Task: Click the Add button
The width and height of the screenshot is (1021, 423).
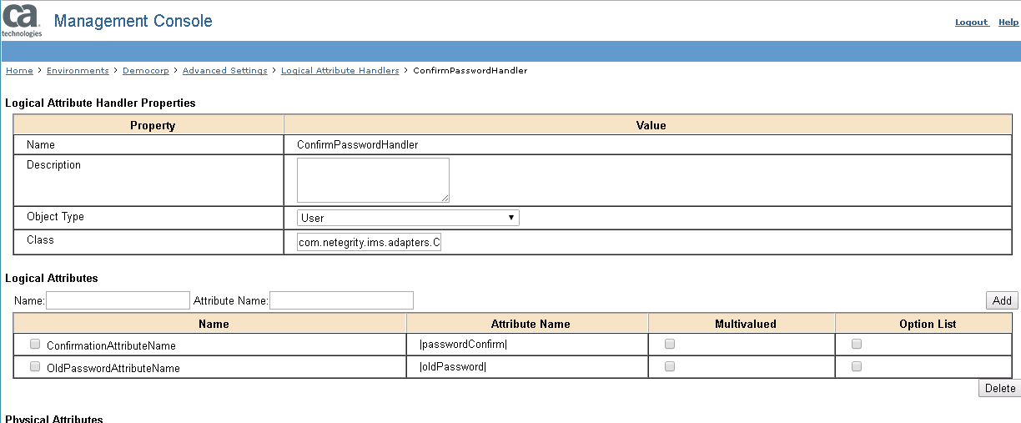Action: coord(1002,300)
